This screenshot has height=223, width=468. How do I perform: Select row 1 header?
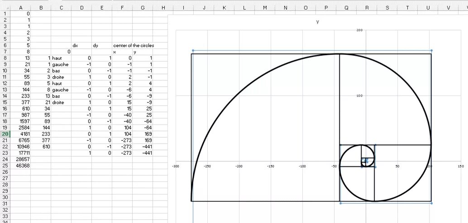coord(5,14)
